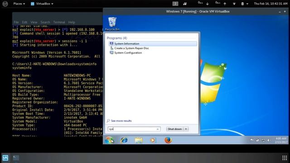Image resolution: width=290 pixels, height=163 pixels.
Task: Open terminal Help menu
Action: pyautogui.click(x=72, y=22)
